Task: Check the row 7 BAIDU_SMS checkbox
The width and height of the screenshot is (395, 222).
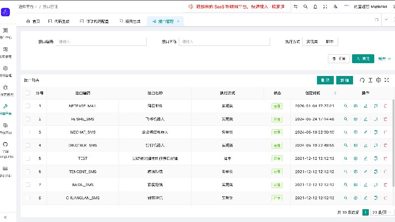Action: [28, 185]
